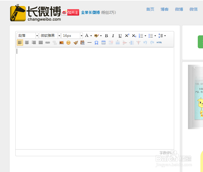The width and height of the screenshot is (203, 172).
Task: Insert an image into the editor
Action: (62, 43)
